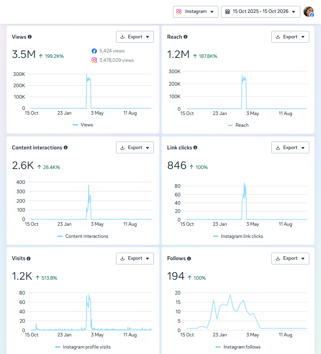Click the Facebook icon beside 5,424 views
Viewport: 321px width, 354px height.
click(94, 51)
